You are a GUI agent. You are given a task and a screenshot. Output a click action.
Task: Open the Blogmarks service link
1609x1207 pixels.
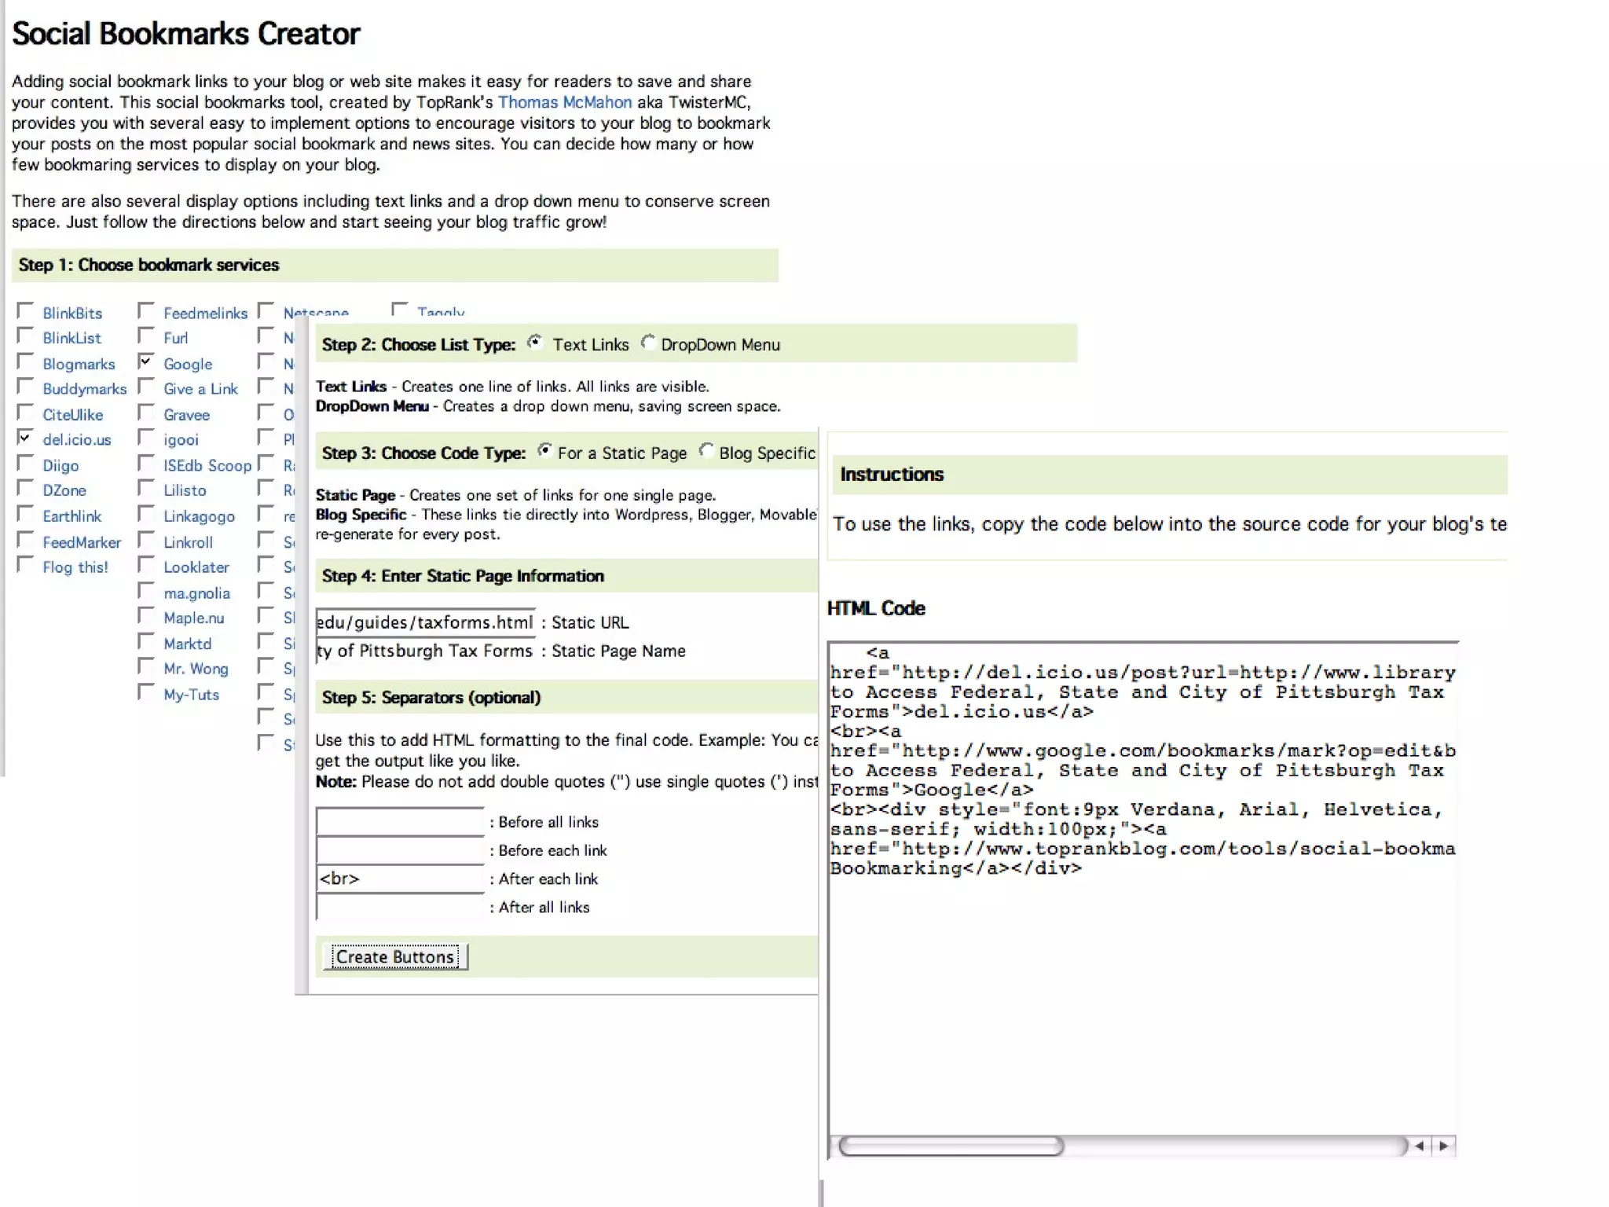click(x=79, y=364)
